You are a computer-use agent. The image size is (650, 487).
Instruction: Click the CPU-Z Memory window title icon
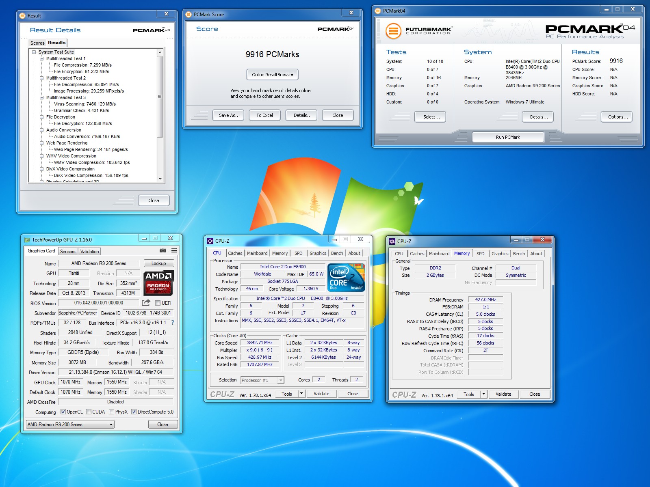point(392,241)
